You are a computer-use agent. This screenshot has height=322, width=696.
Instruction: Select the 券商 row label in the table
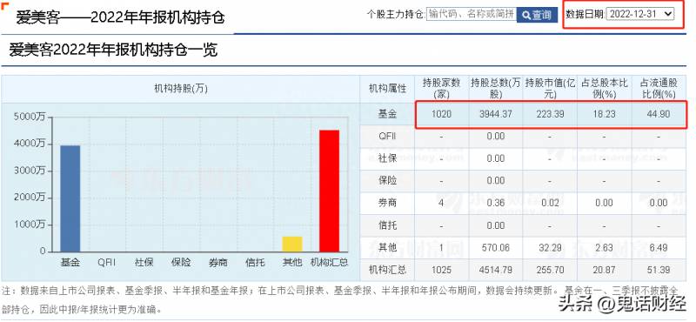(x=387, y=203)
